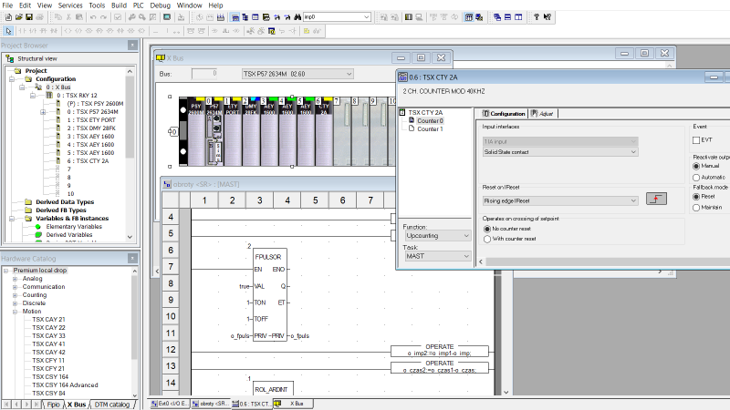Click the highlighted grid view toolbar icon
This screenshot has width=730, height=410.
coord(469,17)
